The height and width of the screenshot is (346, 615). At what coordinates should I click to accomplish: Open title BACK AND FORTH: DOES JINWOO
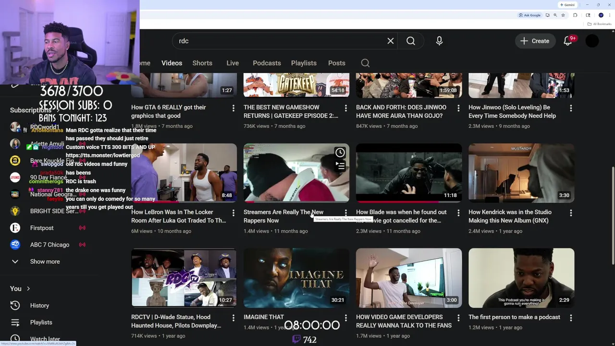point(401,111)
